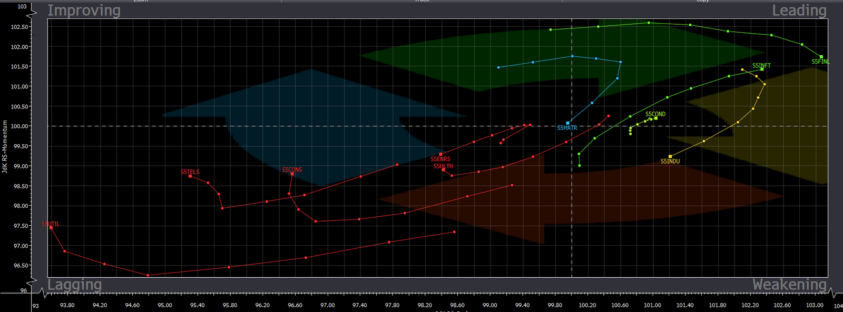Click the S5INFT sector label

coord(761,66)
